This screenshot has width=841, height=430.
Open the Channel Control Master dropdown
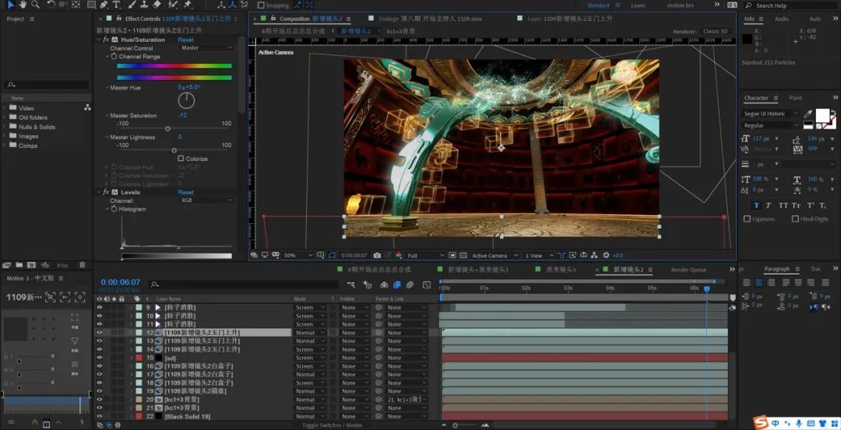pos(206,48)
